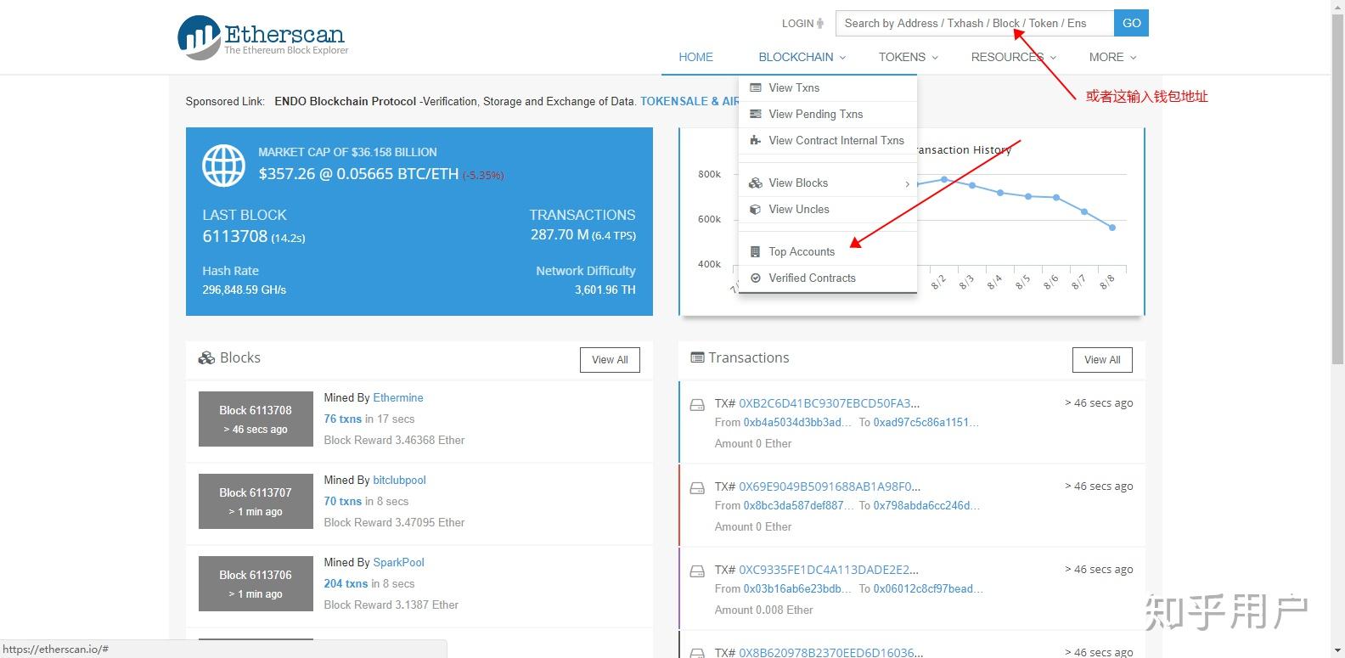Click the Hash Rate value 296,848.59 GH/s
The width and height of the screenshot is (1345, 658).
click(x=245, y=290)
